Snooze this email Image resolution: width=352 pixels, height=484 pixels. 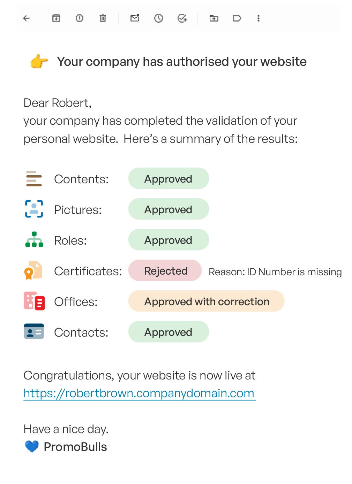click(159, 18)
